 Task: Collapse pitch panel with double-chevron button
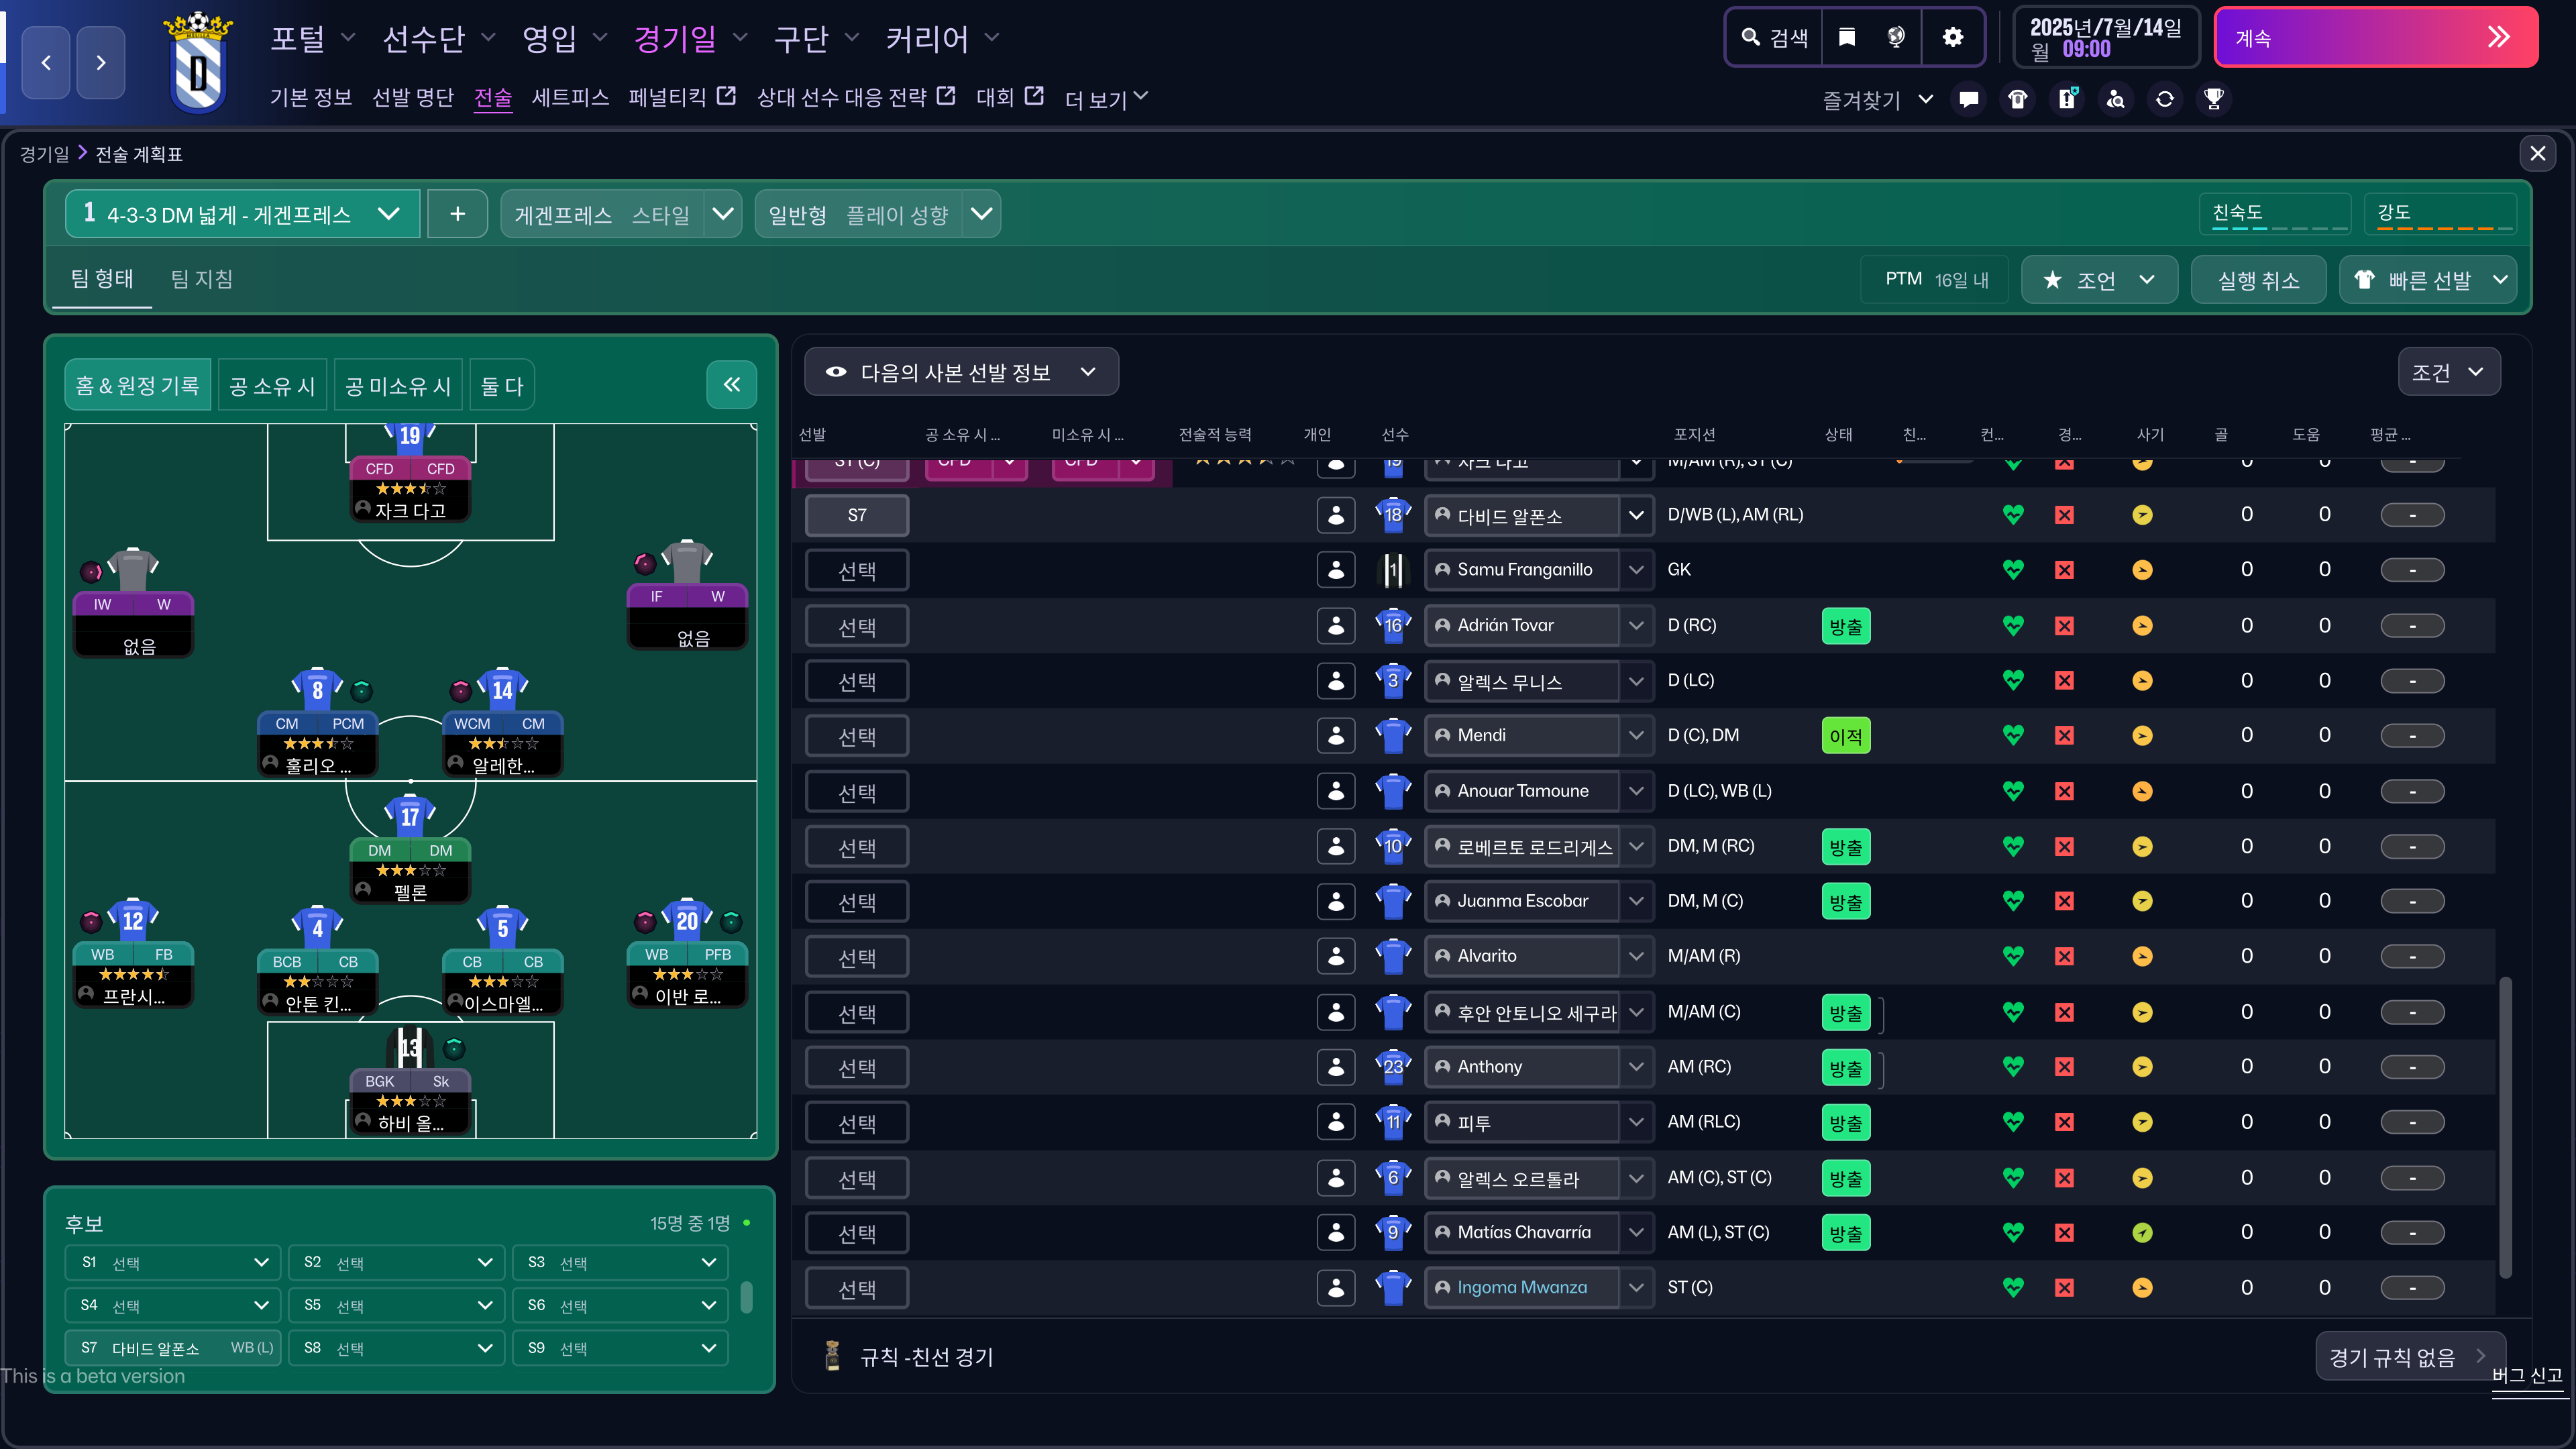pos(731,385)
